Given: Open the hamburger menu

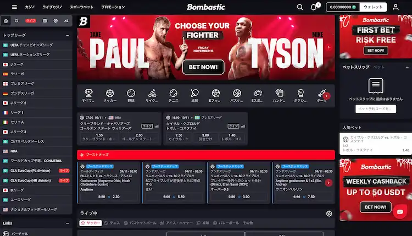Looking at the screenshot, I should (14, 7).
